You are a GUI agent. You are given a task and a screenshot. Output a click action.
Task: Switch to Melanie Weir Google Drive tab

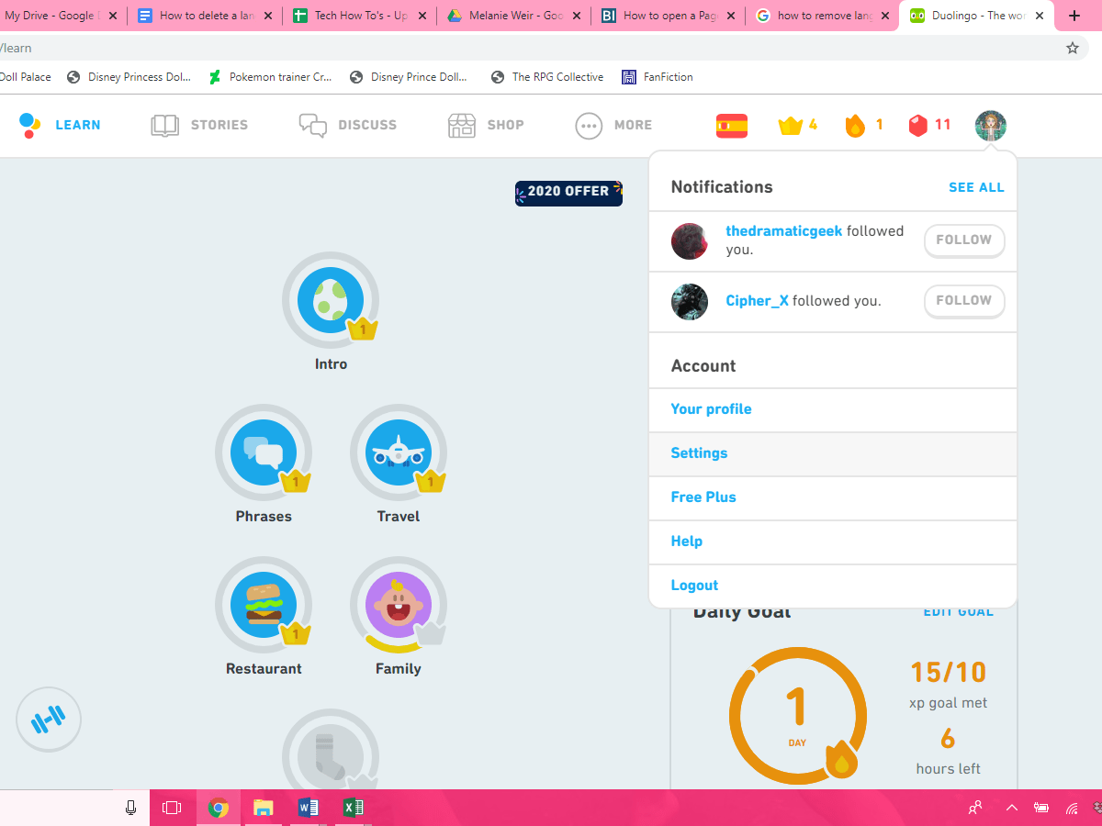pyautogui.click(x=512, y=16)
